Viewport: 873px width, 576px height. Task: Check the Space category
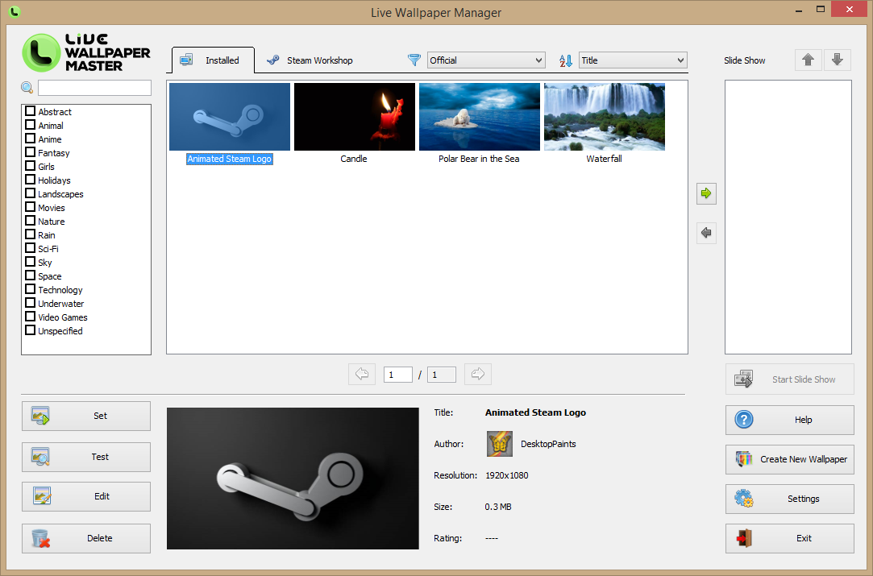pos(31,276)
